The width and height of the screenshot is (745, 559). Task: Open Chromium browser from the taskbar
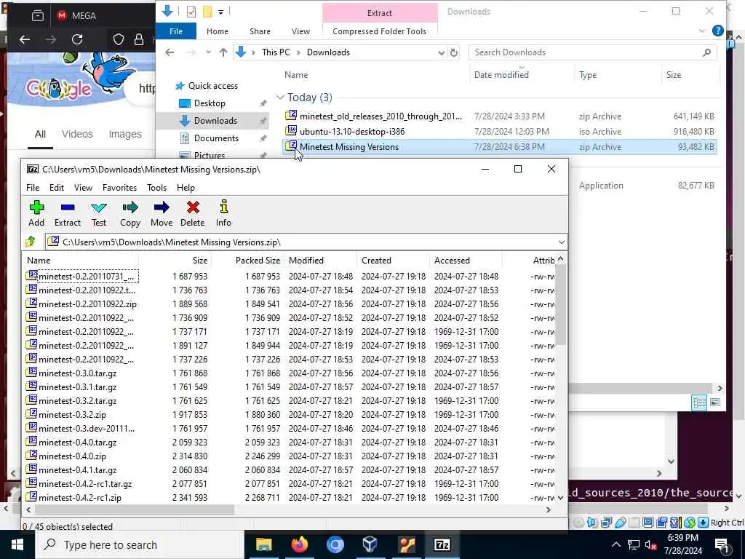point(335,544)
